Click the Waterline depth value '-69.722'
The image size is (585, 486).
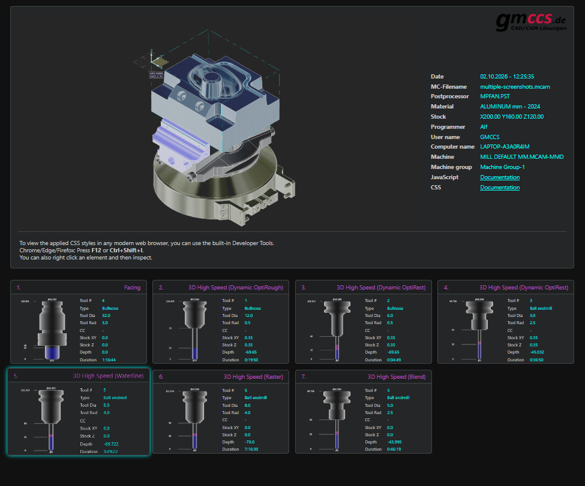(x=111, y=444)
